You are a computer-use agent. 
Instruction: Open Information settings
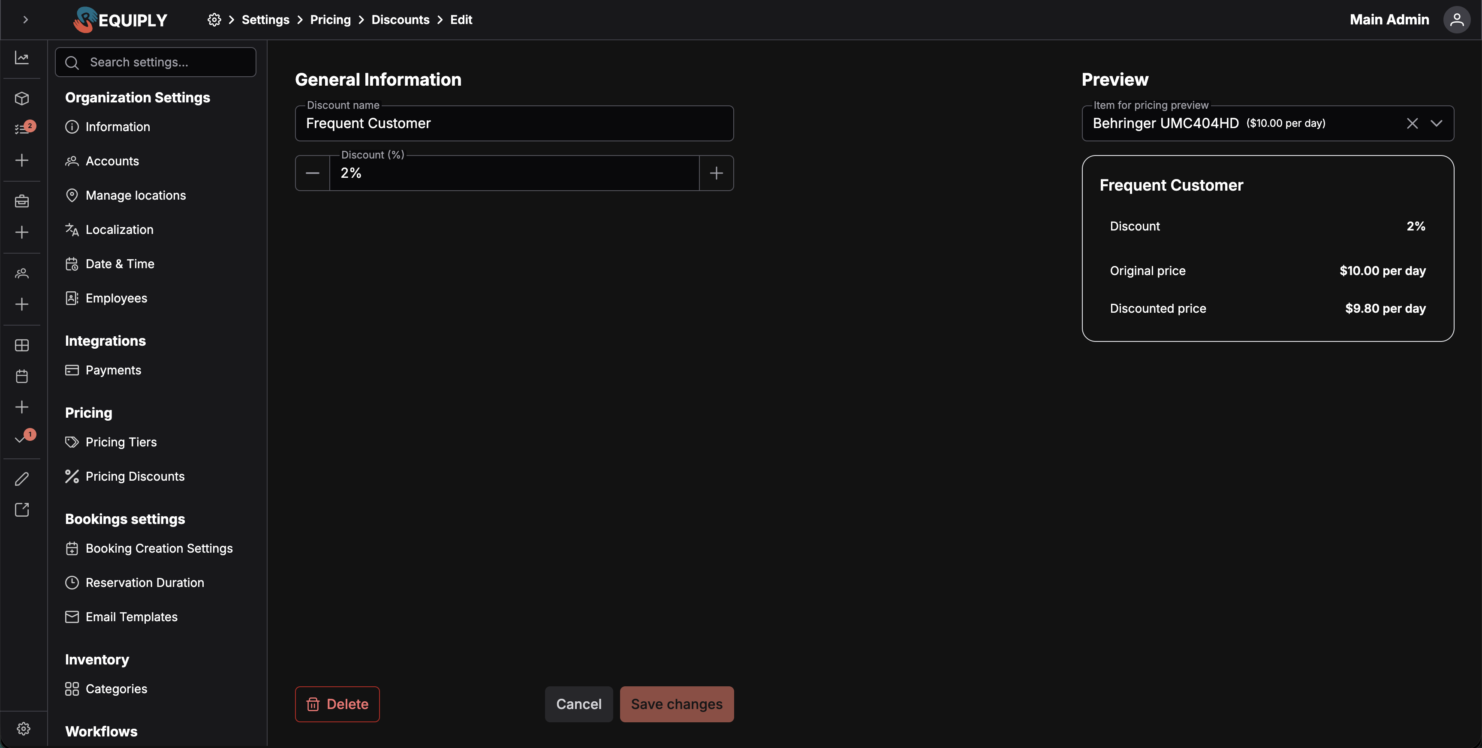(x=108, y=126)
